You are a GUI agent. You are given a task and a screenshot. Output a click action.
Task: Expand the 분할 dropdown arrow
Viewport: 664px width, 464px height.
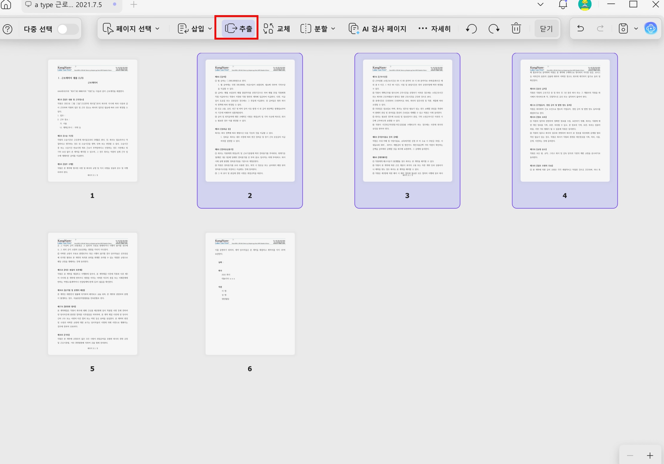(x=333, y=29)
